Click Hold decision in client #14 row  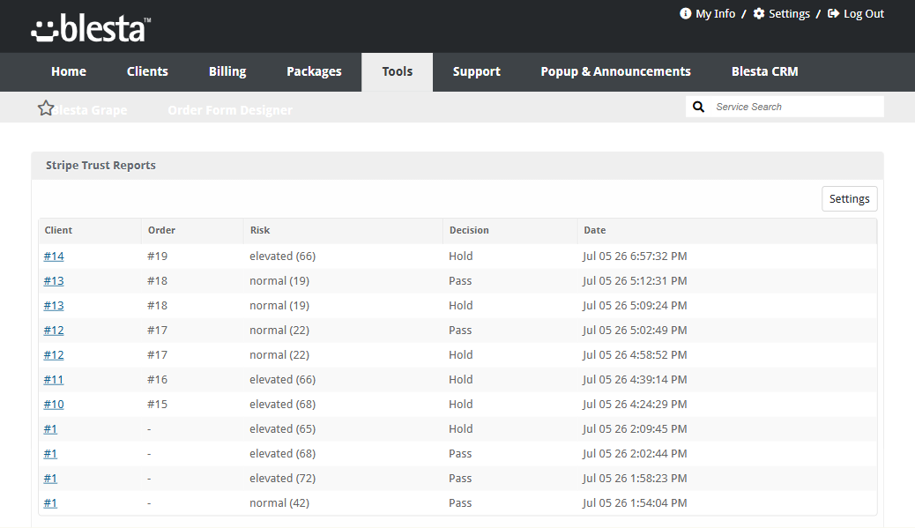coord(460,257)
